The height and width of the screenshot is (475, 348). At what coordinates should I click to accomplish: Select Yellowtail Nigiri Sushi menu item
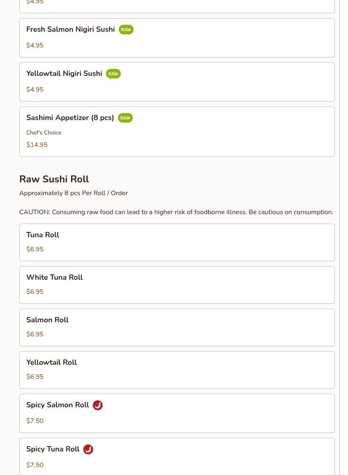click(x=64, y=74)
